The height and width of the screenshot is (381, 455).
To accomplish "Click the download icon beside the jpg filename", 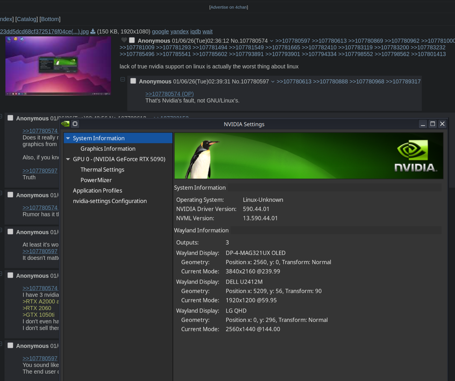I will (x=93, y=31).
